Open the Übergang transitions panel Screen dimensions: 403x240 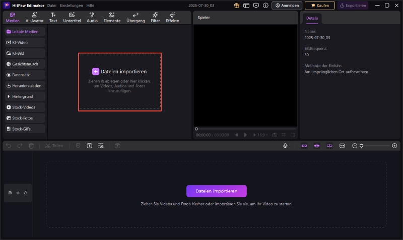(x=135, y=17)
